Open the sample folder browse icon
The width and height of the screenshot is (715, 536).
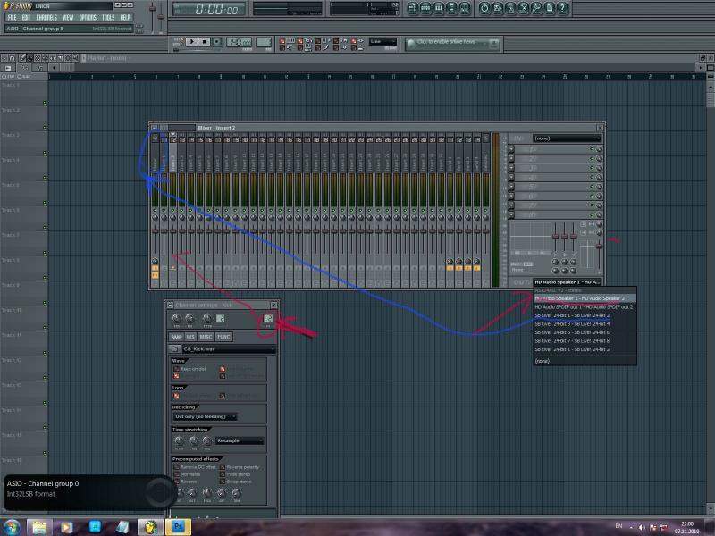[x=174, y=348]
